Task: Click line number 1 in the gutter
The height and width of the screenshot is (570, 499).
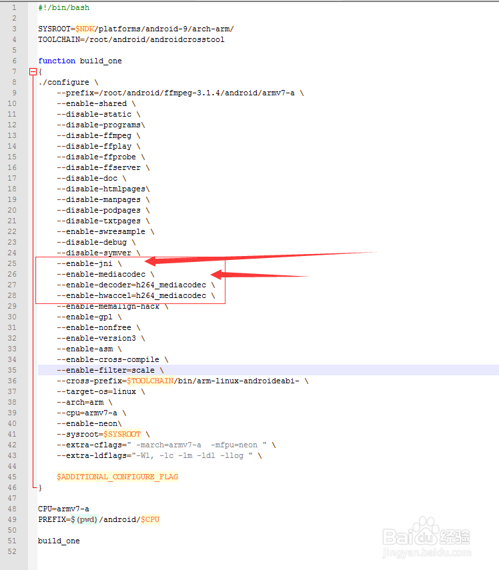Action: [14, 7]
